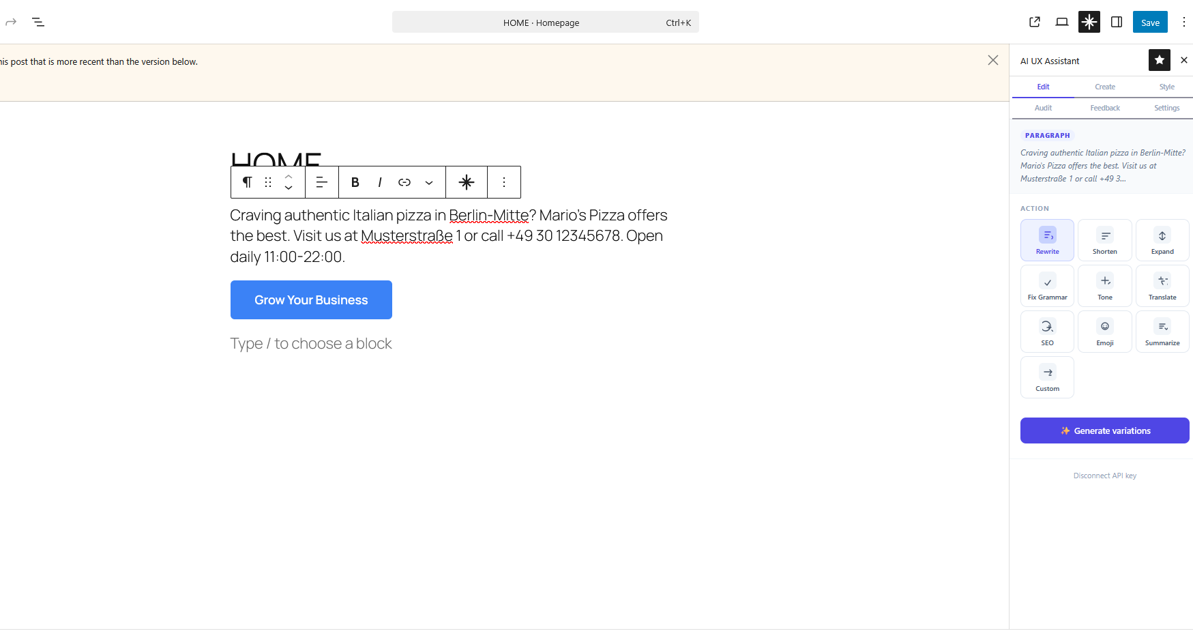Switch to the Create tab
1193x642 pixels.
(x=1104, y=87)
